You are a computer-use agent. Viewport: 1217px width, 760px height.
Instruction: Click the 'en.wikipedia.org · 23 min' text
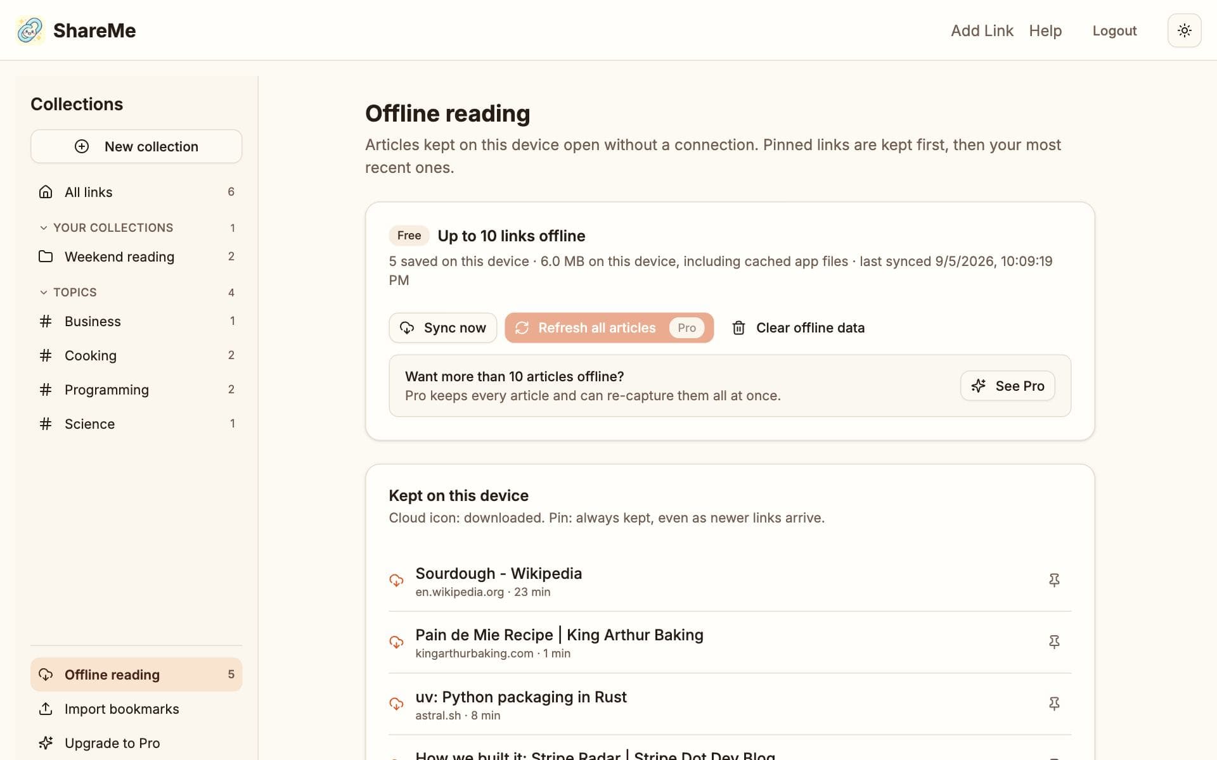coord(482,592)
